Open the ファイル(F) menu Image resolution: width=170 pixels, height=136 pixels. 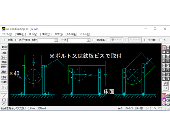click(x=7, y=34)
